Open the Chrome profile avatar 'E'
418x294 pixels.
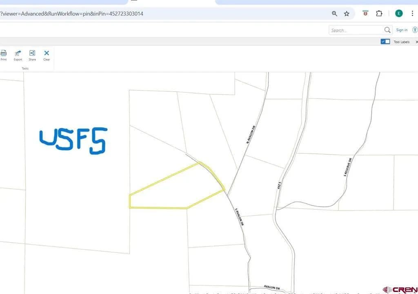399,13
